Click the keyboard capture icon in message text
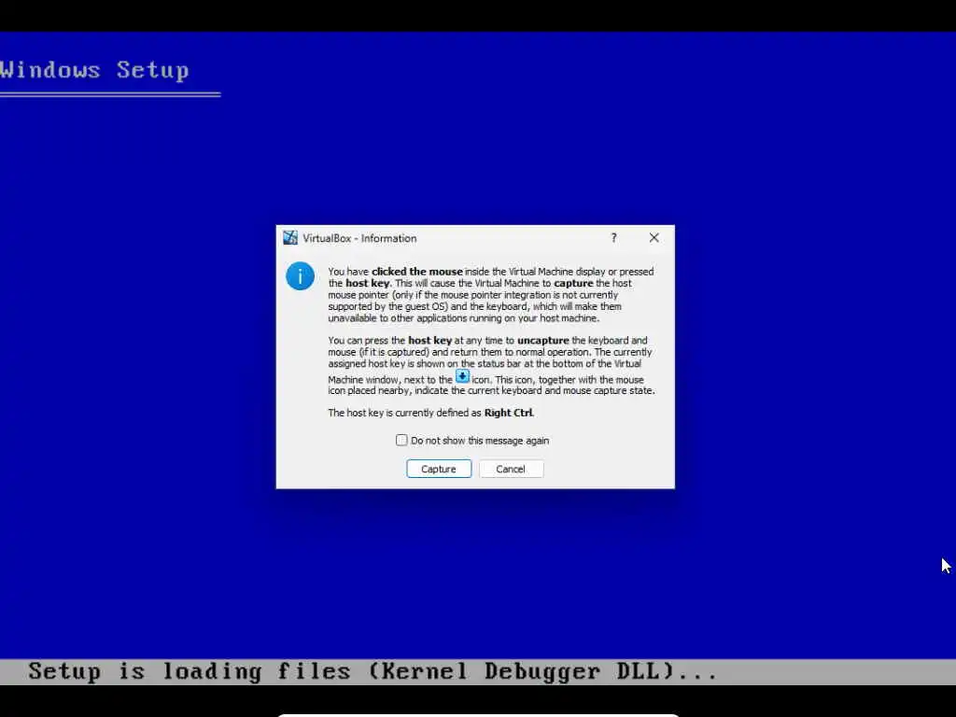 click(462, 376)
